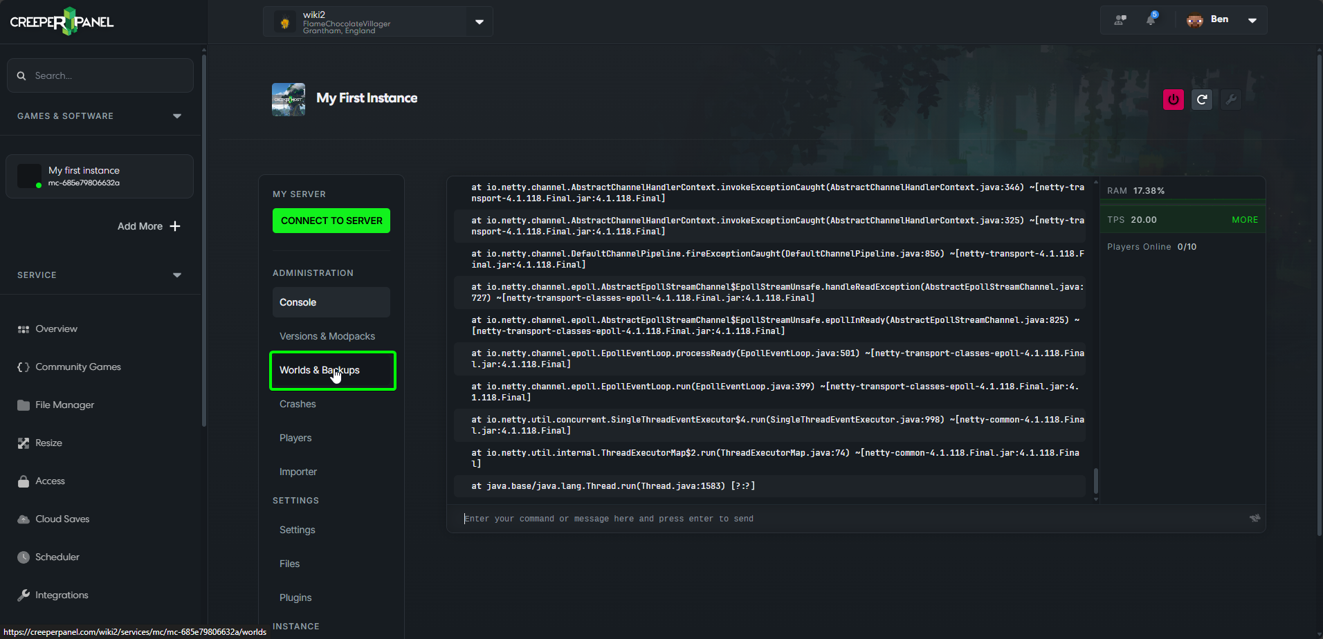Open server tools via the wrench icon
The image size is (1323, 639).
(1231, 99)
